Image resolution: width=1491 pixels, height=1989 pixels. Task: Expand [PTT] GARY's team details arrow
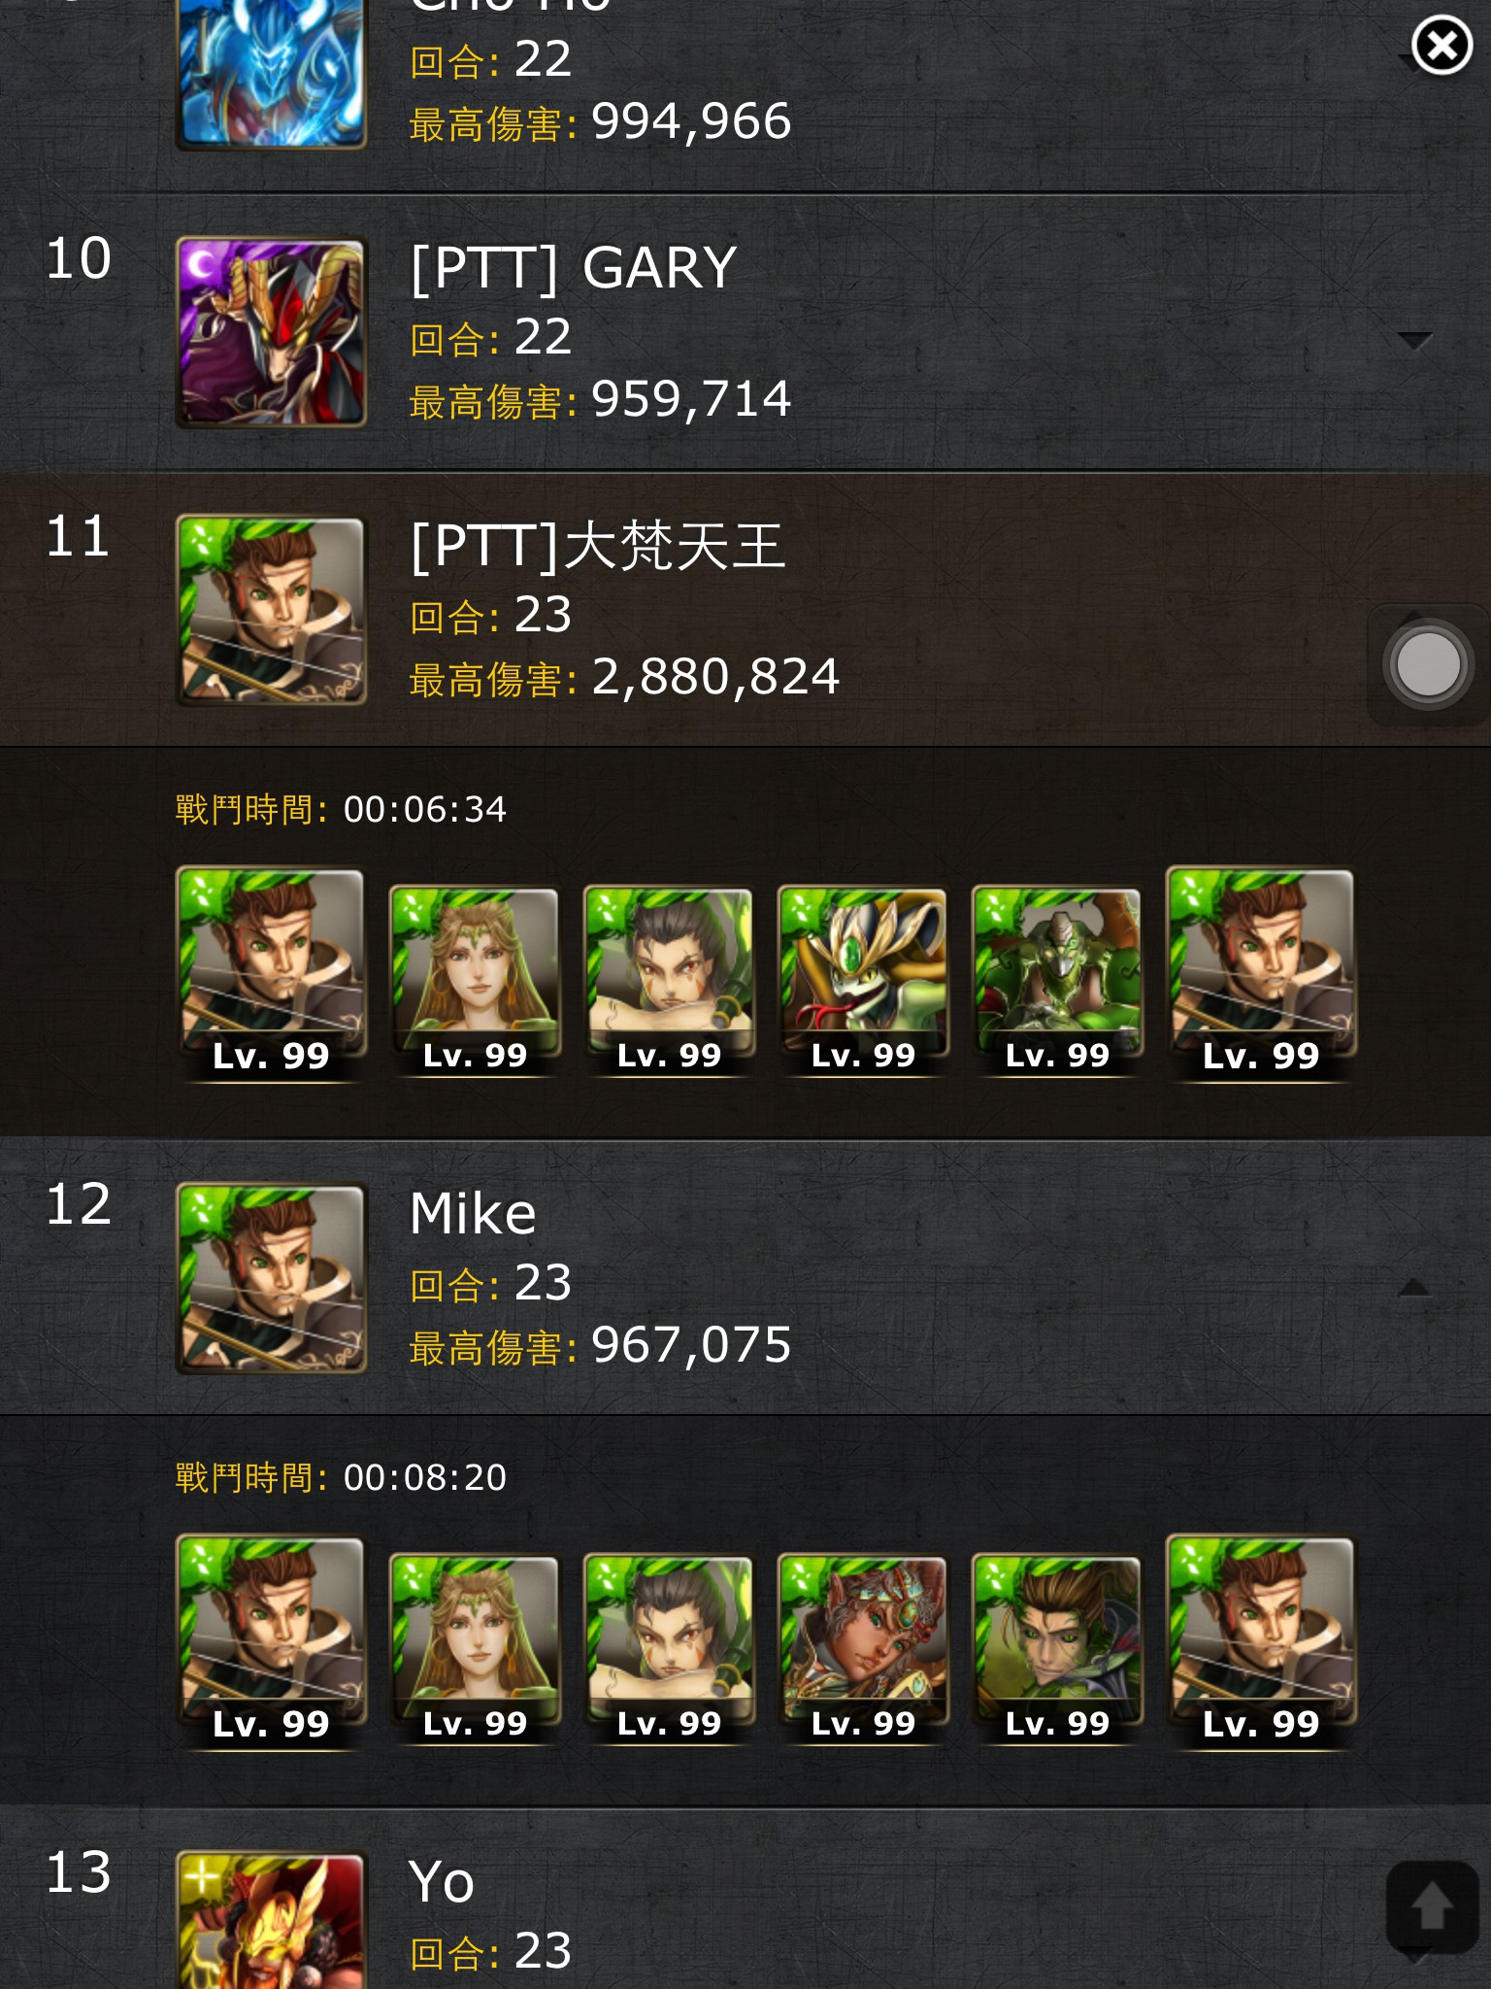tap(1414, 340)
